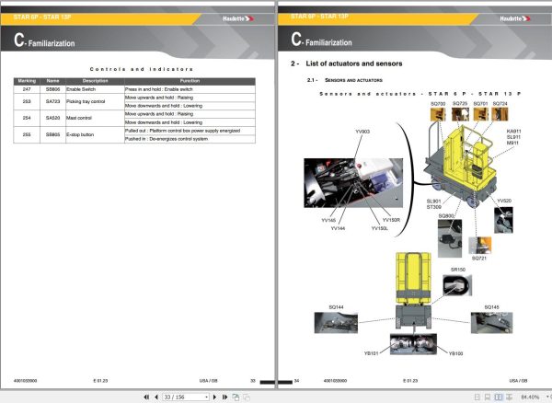Click the SQ721 sensor photo

479,246
